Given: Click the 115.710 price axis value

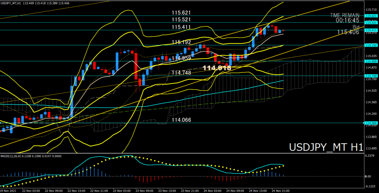Looking at the screenshot, I should (371, 10).
